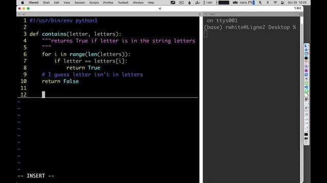
Task: Click the 139° temperature status item
Action: pos(208,3)
